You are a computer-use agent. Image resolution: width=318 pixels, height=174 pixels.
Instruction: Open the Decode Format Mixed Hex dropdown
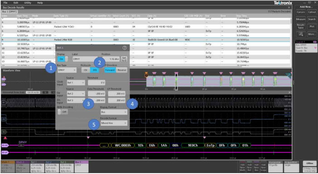[x=114, y=123]
